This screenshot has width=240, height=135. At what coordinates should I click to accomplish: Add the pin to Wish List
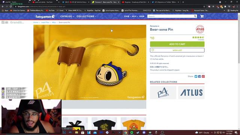(177, 50)
